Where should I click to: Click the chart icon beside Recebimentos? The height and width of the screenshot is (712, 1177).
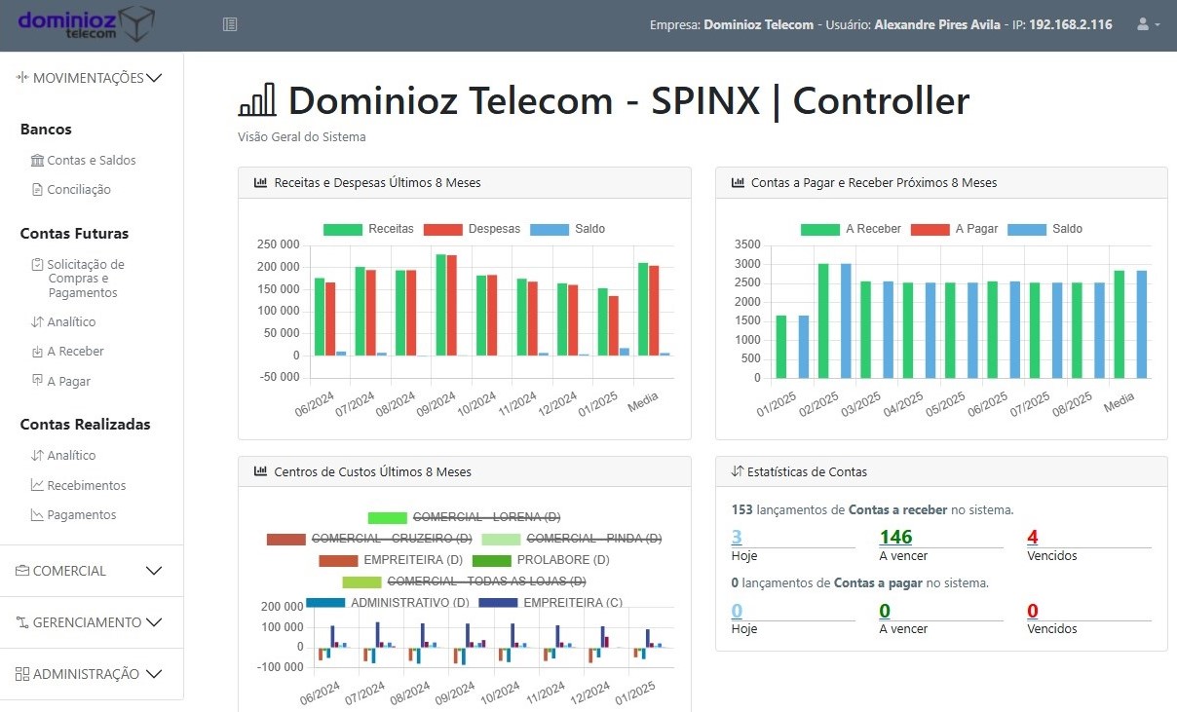pyautogui.click(x=37, y=485)
